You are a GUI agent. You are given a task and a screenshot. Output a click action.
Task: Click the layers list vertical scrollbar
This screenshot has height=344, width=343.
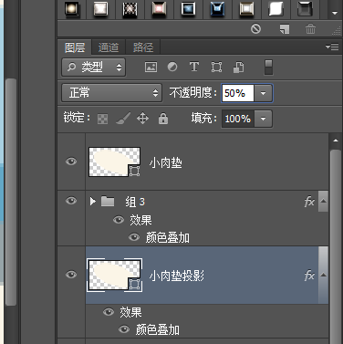[x=336, y=246]
